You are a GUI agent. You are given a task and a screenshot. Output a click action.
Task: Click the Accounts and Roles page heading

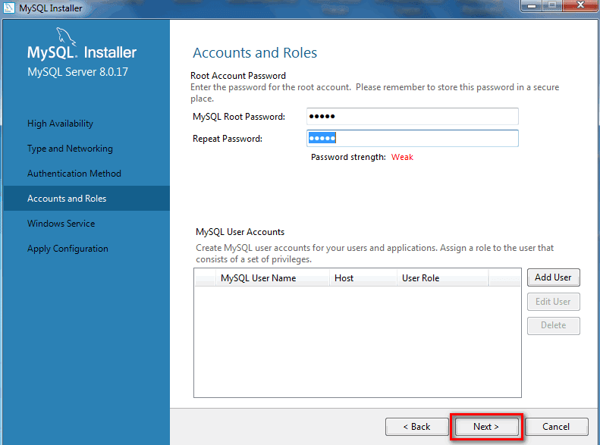(255, 53)
